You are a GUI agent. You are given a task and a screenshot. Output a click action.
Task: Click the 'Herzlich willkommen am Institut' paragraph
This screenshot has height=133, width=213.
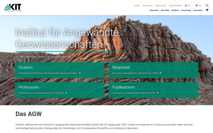[x=104, y=126]
